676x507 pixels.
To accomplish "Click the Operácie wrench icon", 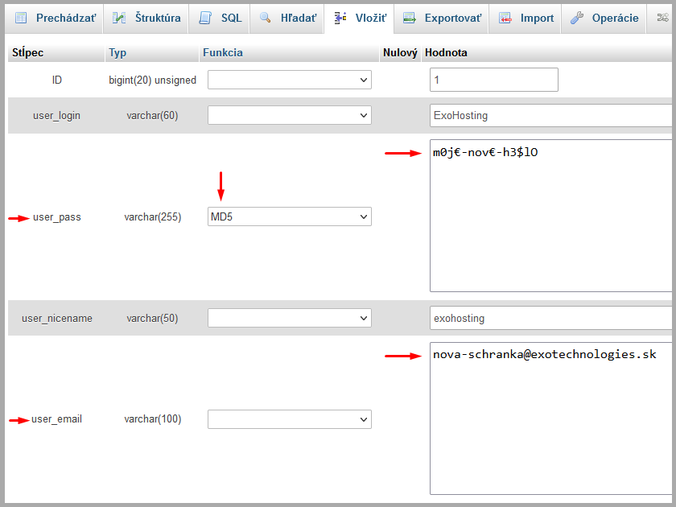I will pyautogui.click(x=578, y=18).
